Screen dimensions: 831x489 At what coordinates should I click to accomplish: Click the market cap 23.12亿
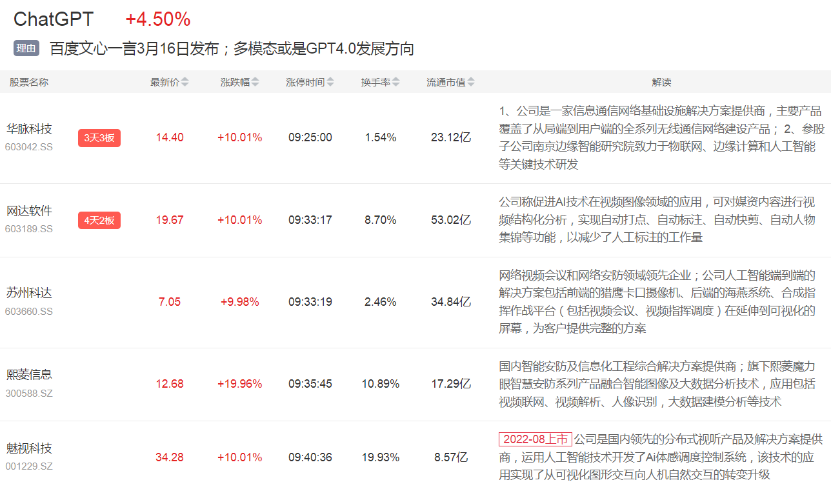click(451, 137)
